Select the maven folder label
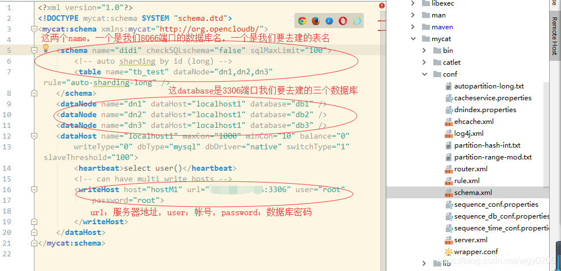 [x=442, y=26]
